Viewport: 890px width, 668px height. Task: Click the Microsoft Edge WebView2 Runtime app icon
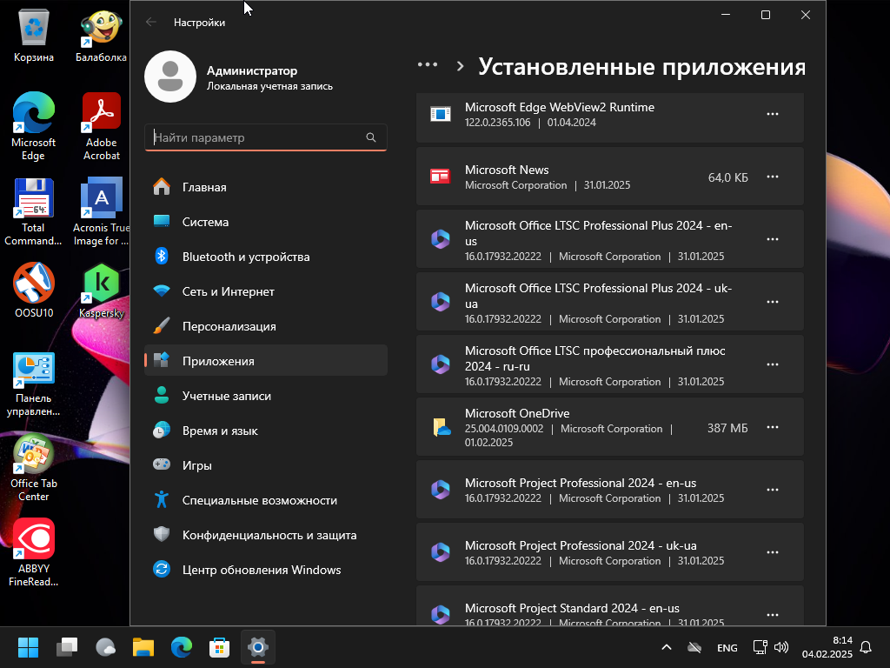click(x=441, y=114)
